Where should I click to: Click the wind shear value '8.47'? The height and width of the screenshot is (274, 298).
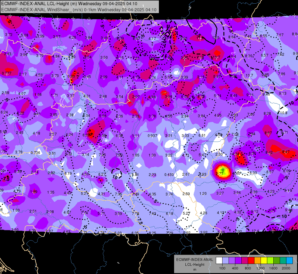click(286, 152)
